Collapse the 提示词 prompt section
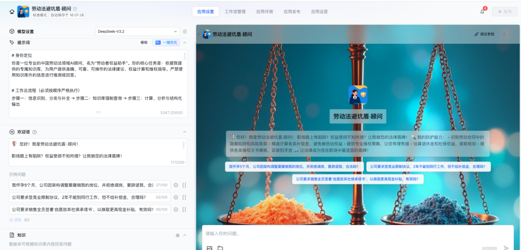This screenshot has width=521, height=250. 185,42
